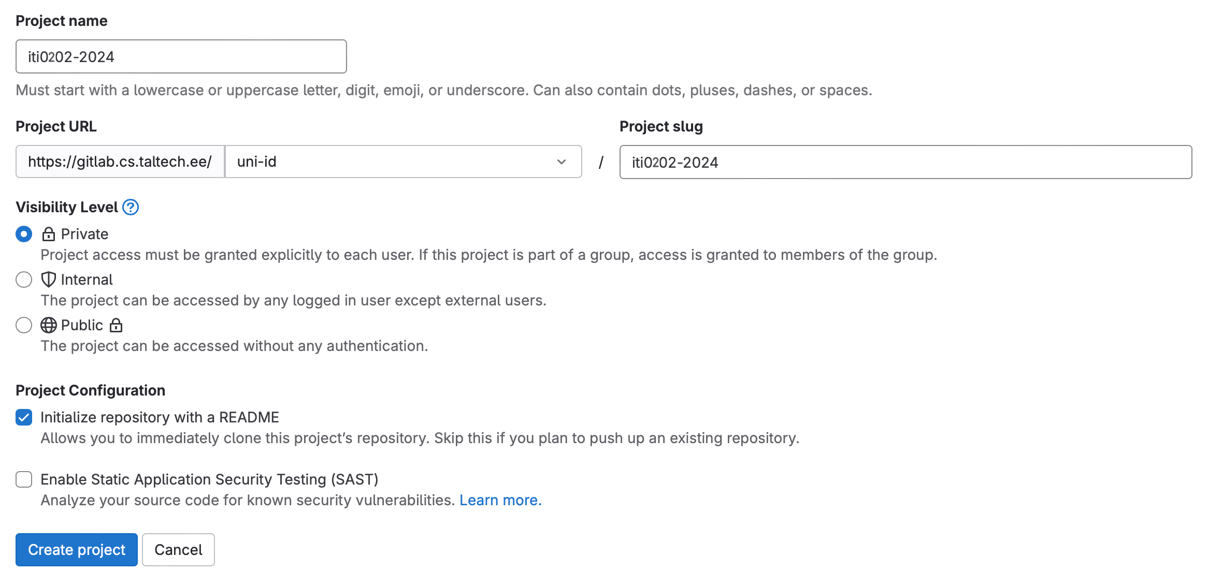The image size is (1208, 586).
Task: Open the uni-id namespace dropdown
Action: 394,162
